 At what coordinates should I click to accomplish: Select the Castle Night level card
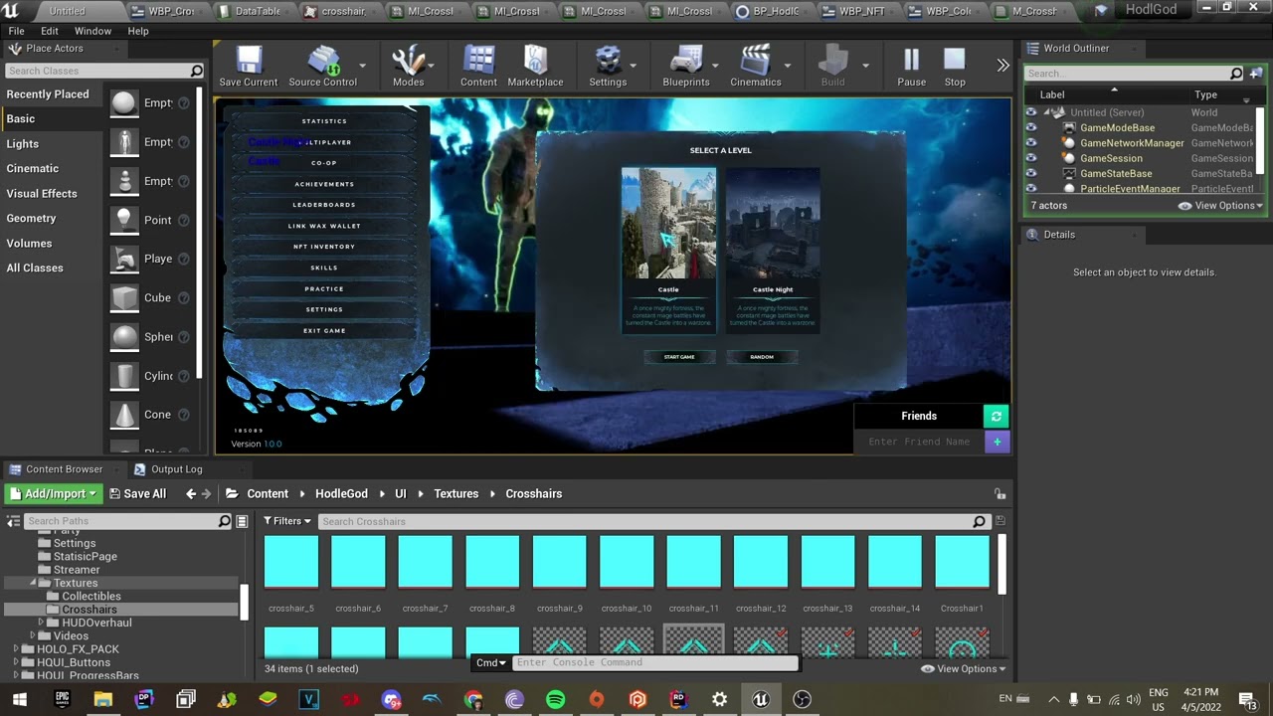[773, 250]
